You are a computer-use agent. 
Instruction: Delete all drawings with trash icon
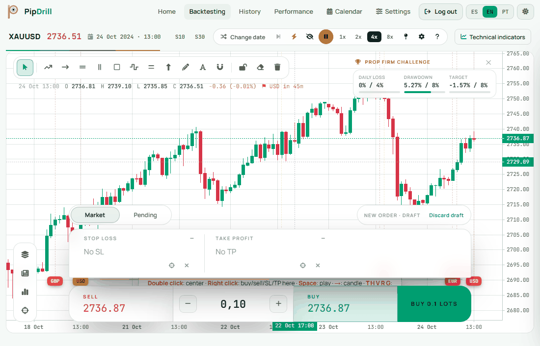[277, 68]
